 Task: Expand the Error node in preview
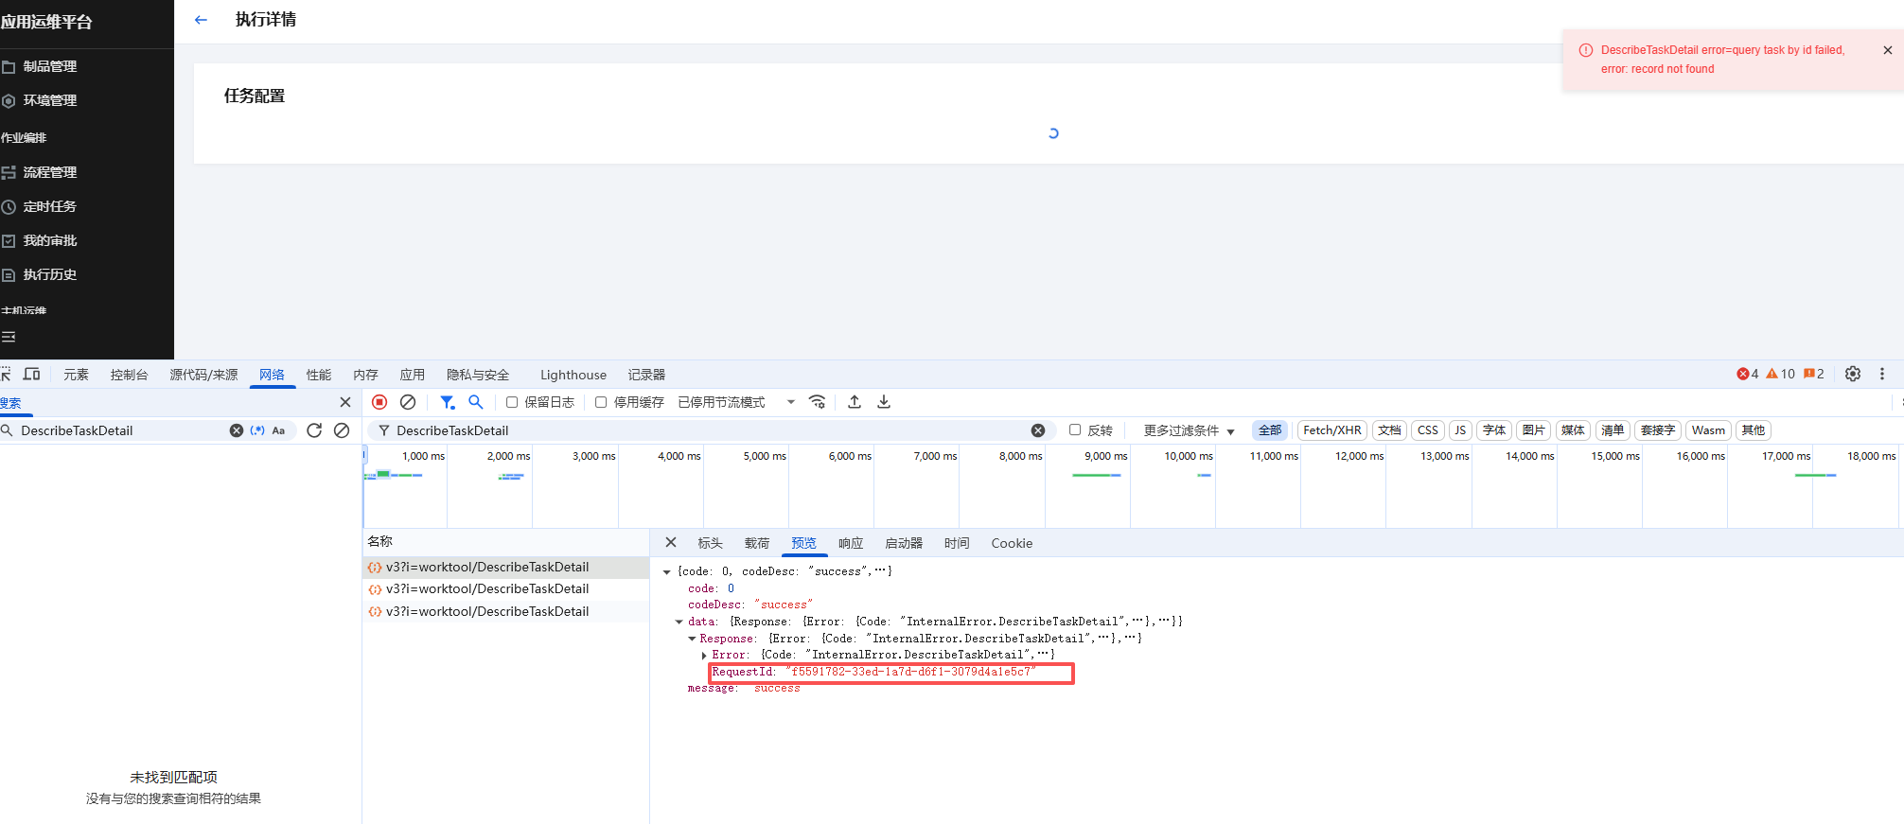coord(704,655)
